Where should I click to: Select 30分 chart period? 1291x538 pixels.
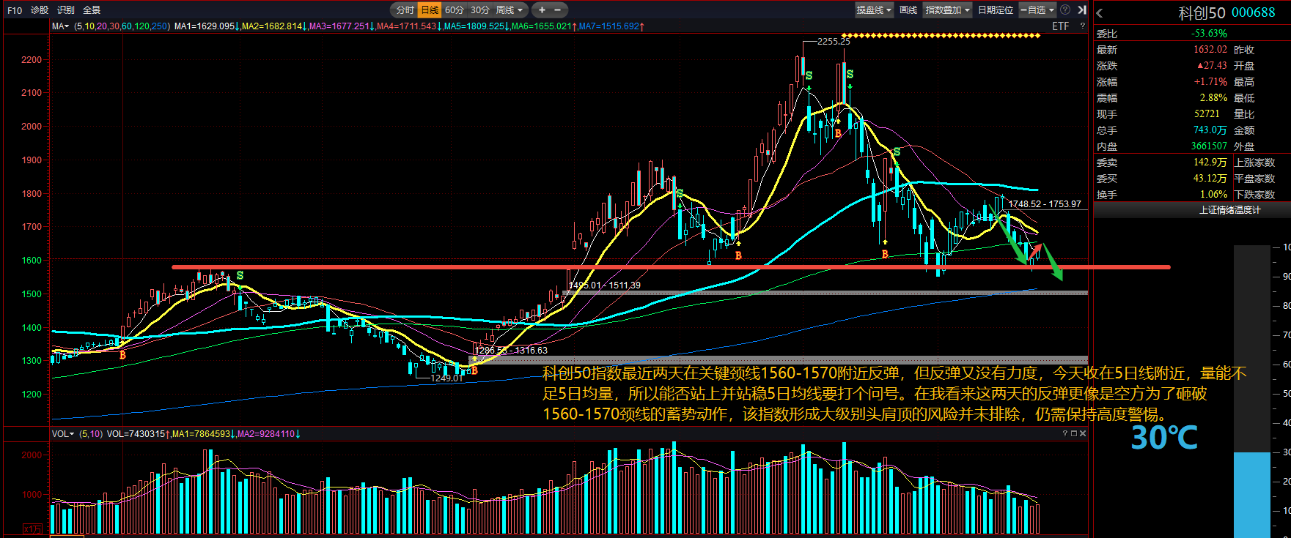click(x=480, y=10)
